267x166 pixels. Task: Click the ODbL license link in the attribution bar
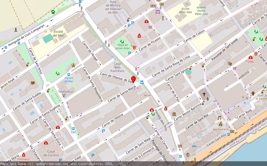(109, 164)
